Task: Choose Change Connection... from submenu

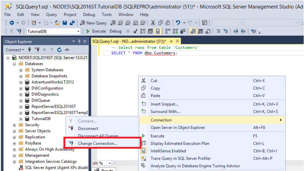Action: pyautogui.click(x=103, y=144)
